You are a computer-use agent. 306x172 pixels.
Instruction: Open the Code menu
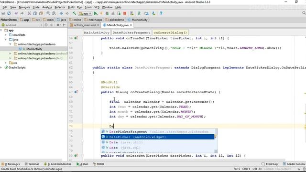click(x=36, y=7)
